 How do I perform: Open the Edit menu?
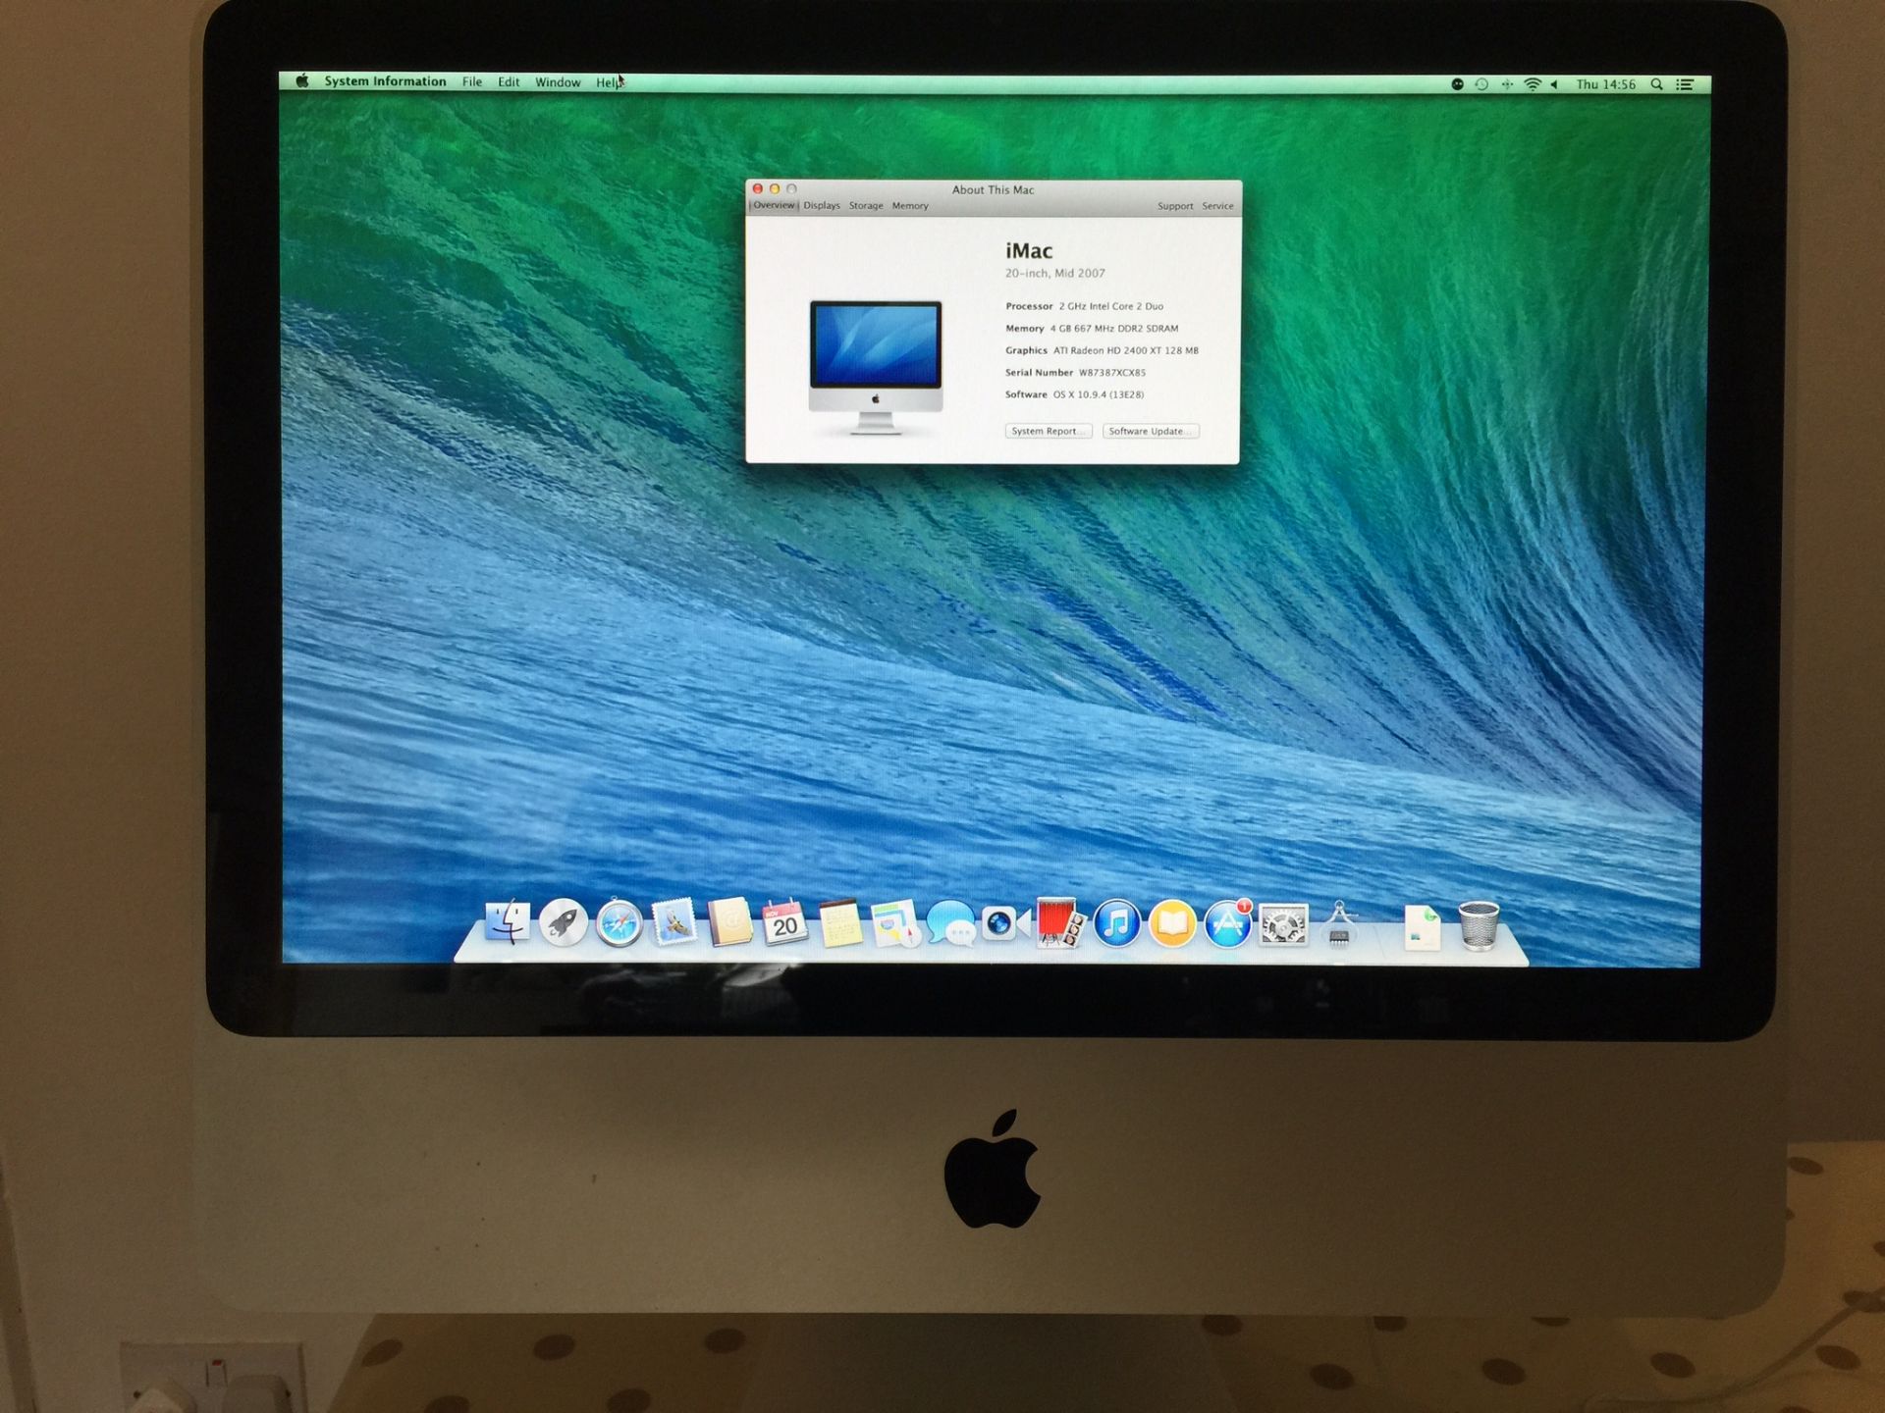click(x=509, y=82)
